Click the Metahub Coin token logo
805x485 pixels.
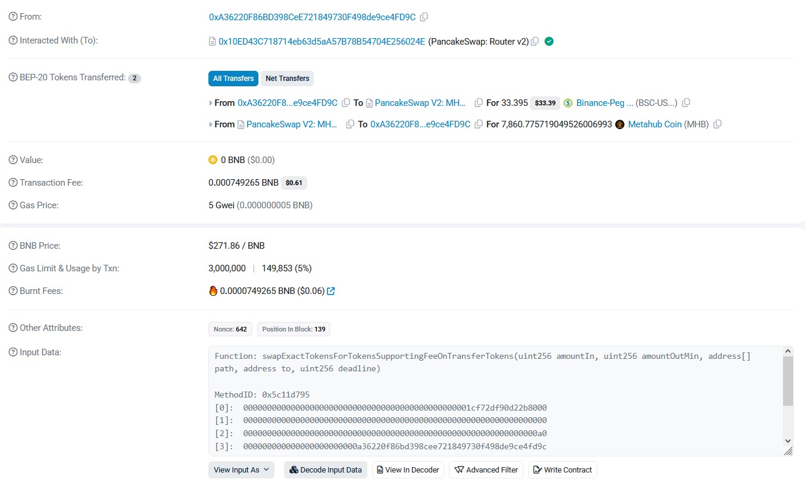pyautogui.click(x=620, y=124)
